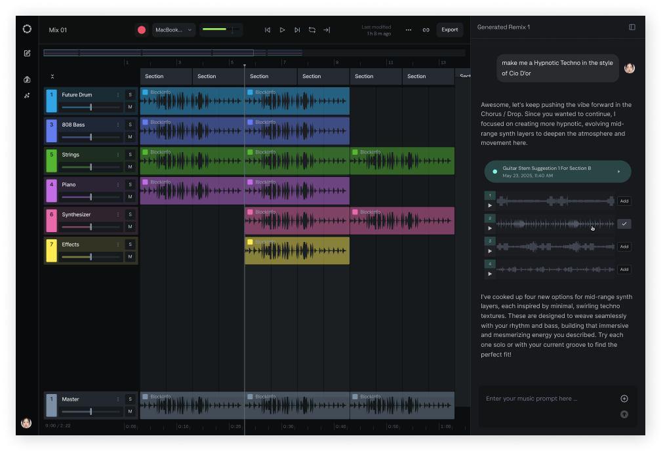Screen dimensions: 665x455
Task: Mute the Future Drum track
Action: click(131, 107)
